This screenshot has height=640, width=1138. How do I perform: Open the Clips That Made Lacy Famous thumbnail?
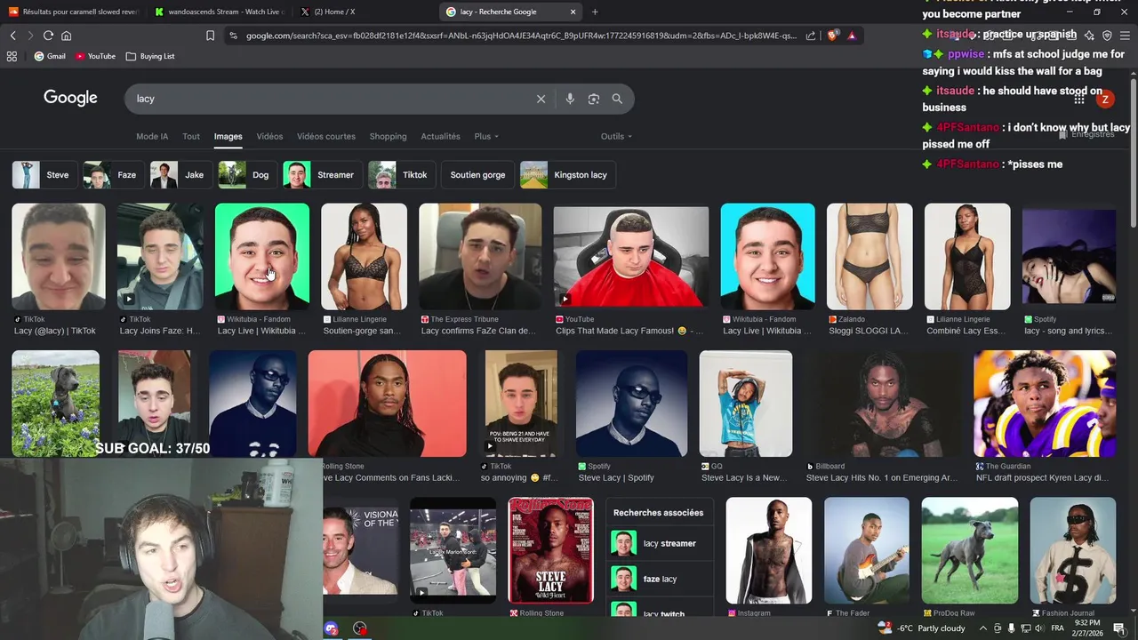tap(631, 257)
